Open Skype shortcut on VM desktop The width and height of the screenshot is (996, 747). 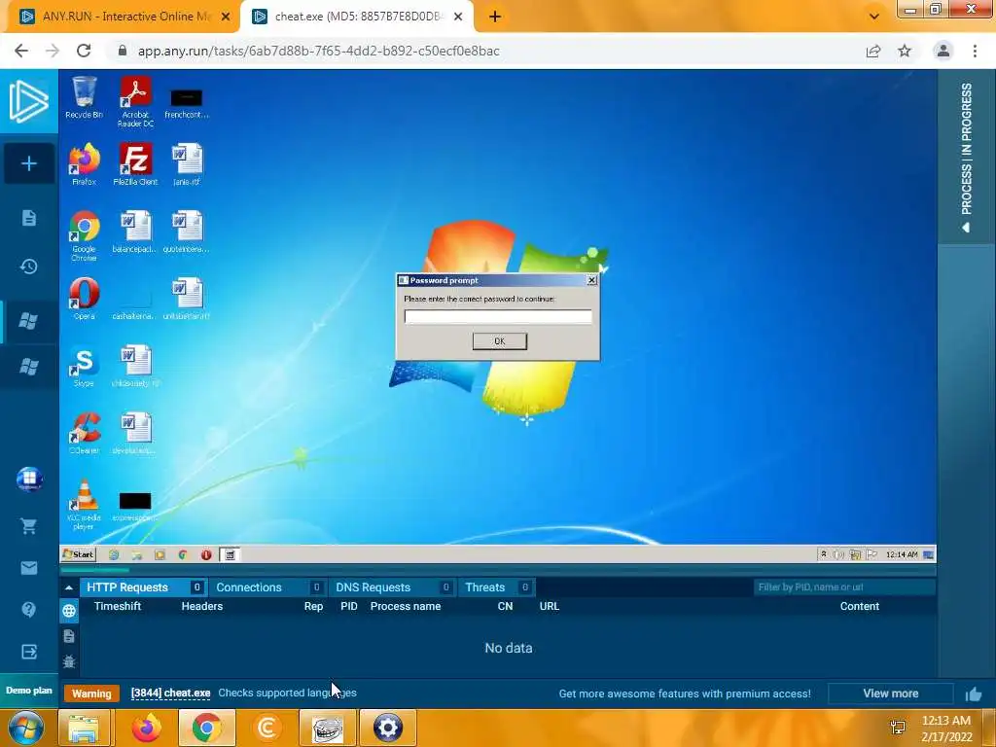tap(84, 366)
